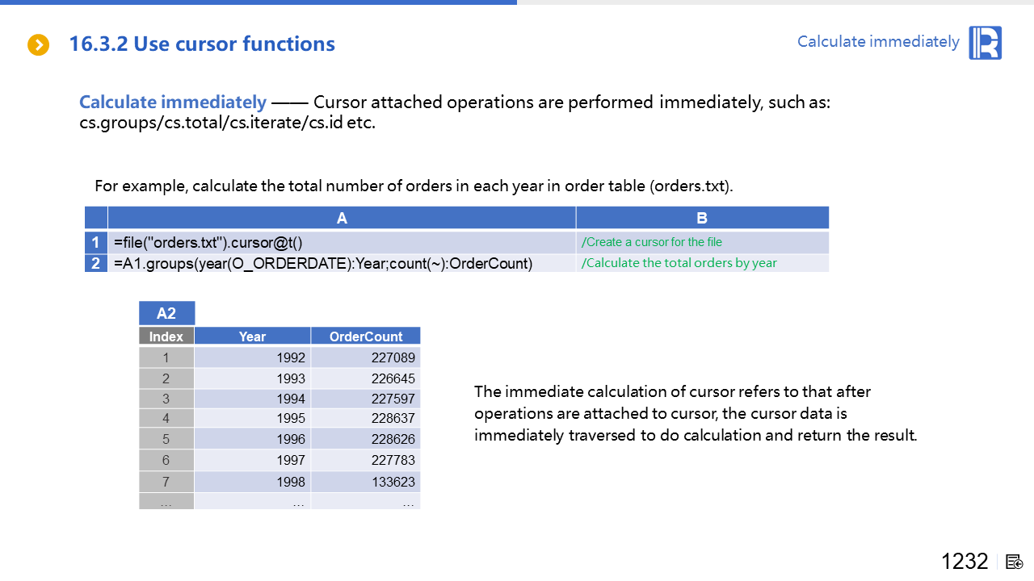1034x581 pixels.
Task: Select row 1 header in the code grid
Action: [96, 242]
